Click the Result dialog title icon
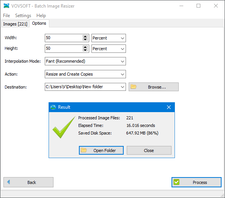 pyautogui.click(x=53, y=107)
